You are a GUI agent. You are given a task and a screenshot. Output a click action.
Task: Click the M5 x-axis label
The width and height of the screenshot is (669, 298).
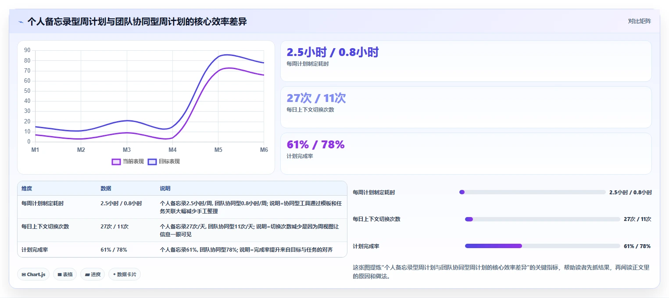click(218, 150)
